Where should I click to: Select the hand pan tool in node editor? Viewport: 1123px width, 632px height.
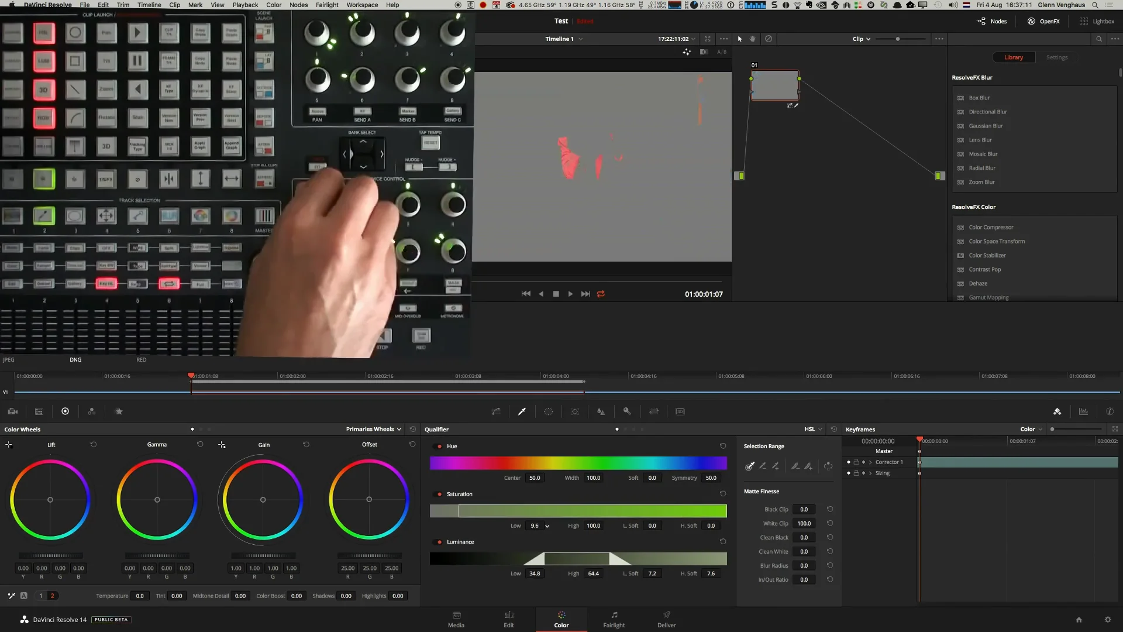coord(753,39)
